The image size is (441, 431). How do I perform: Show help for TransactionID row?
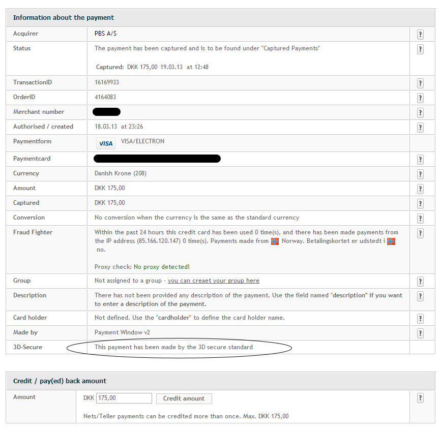point(420,83)
